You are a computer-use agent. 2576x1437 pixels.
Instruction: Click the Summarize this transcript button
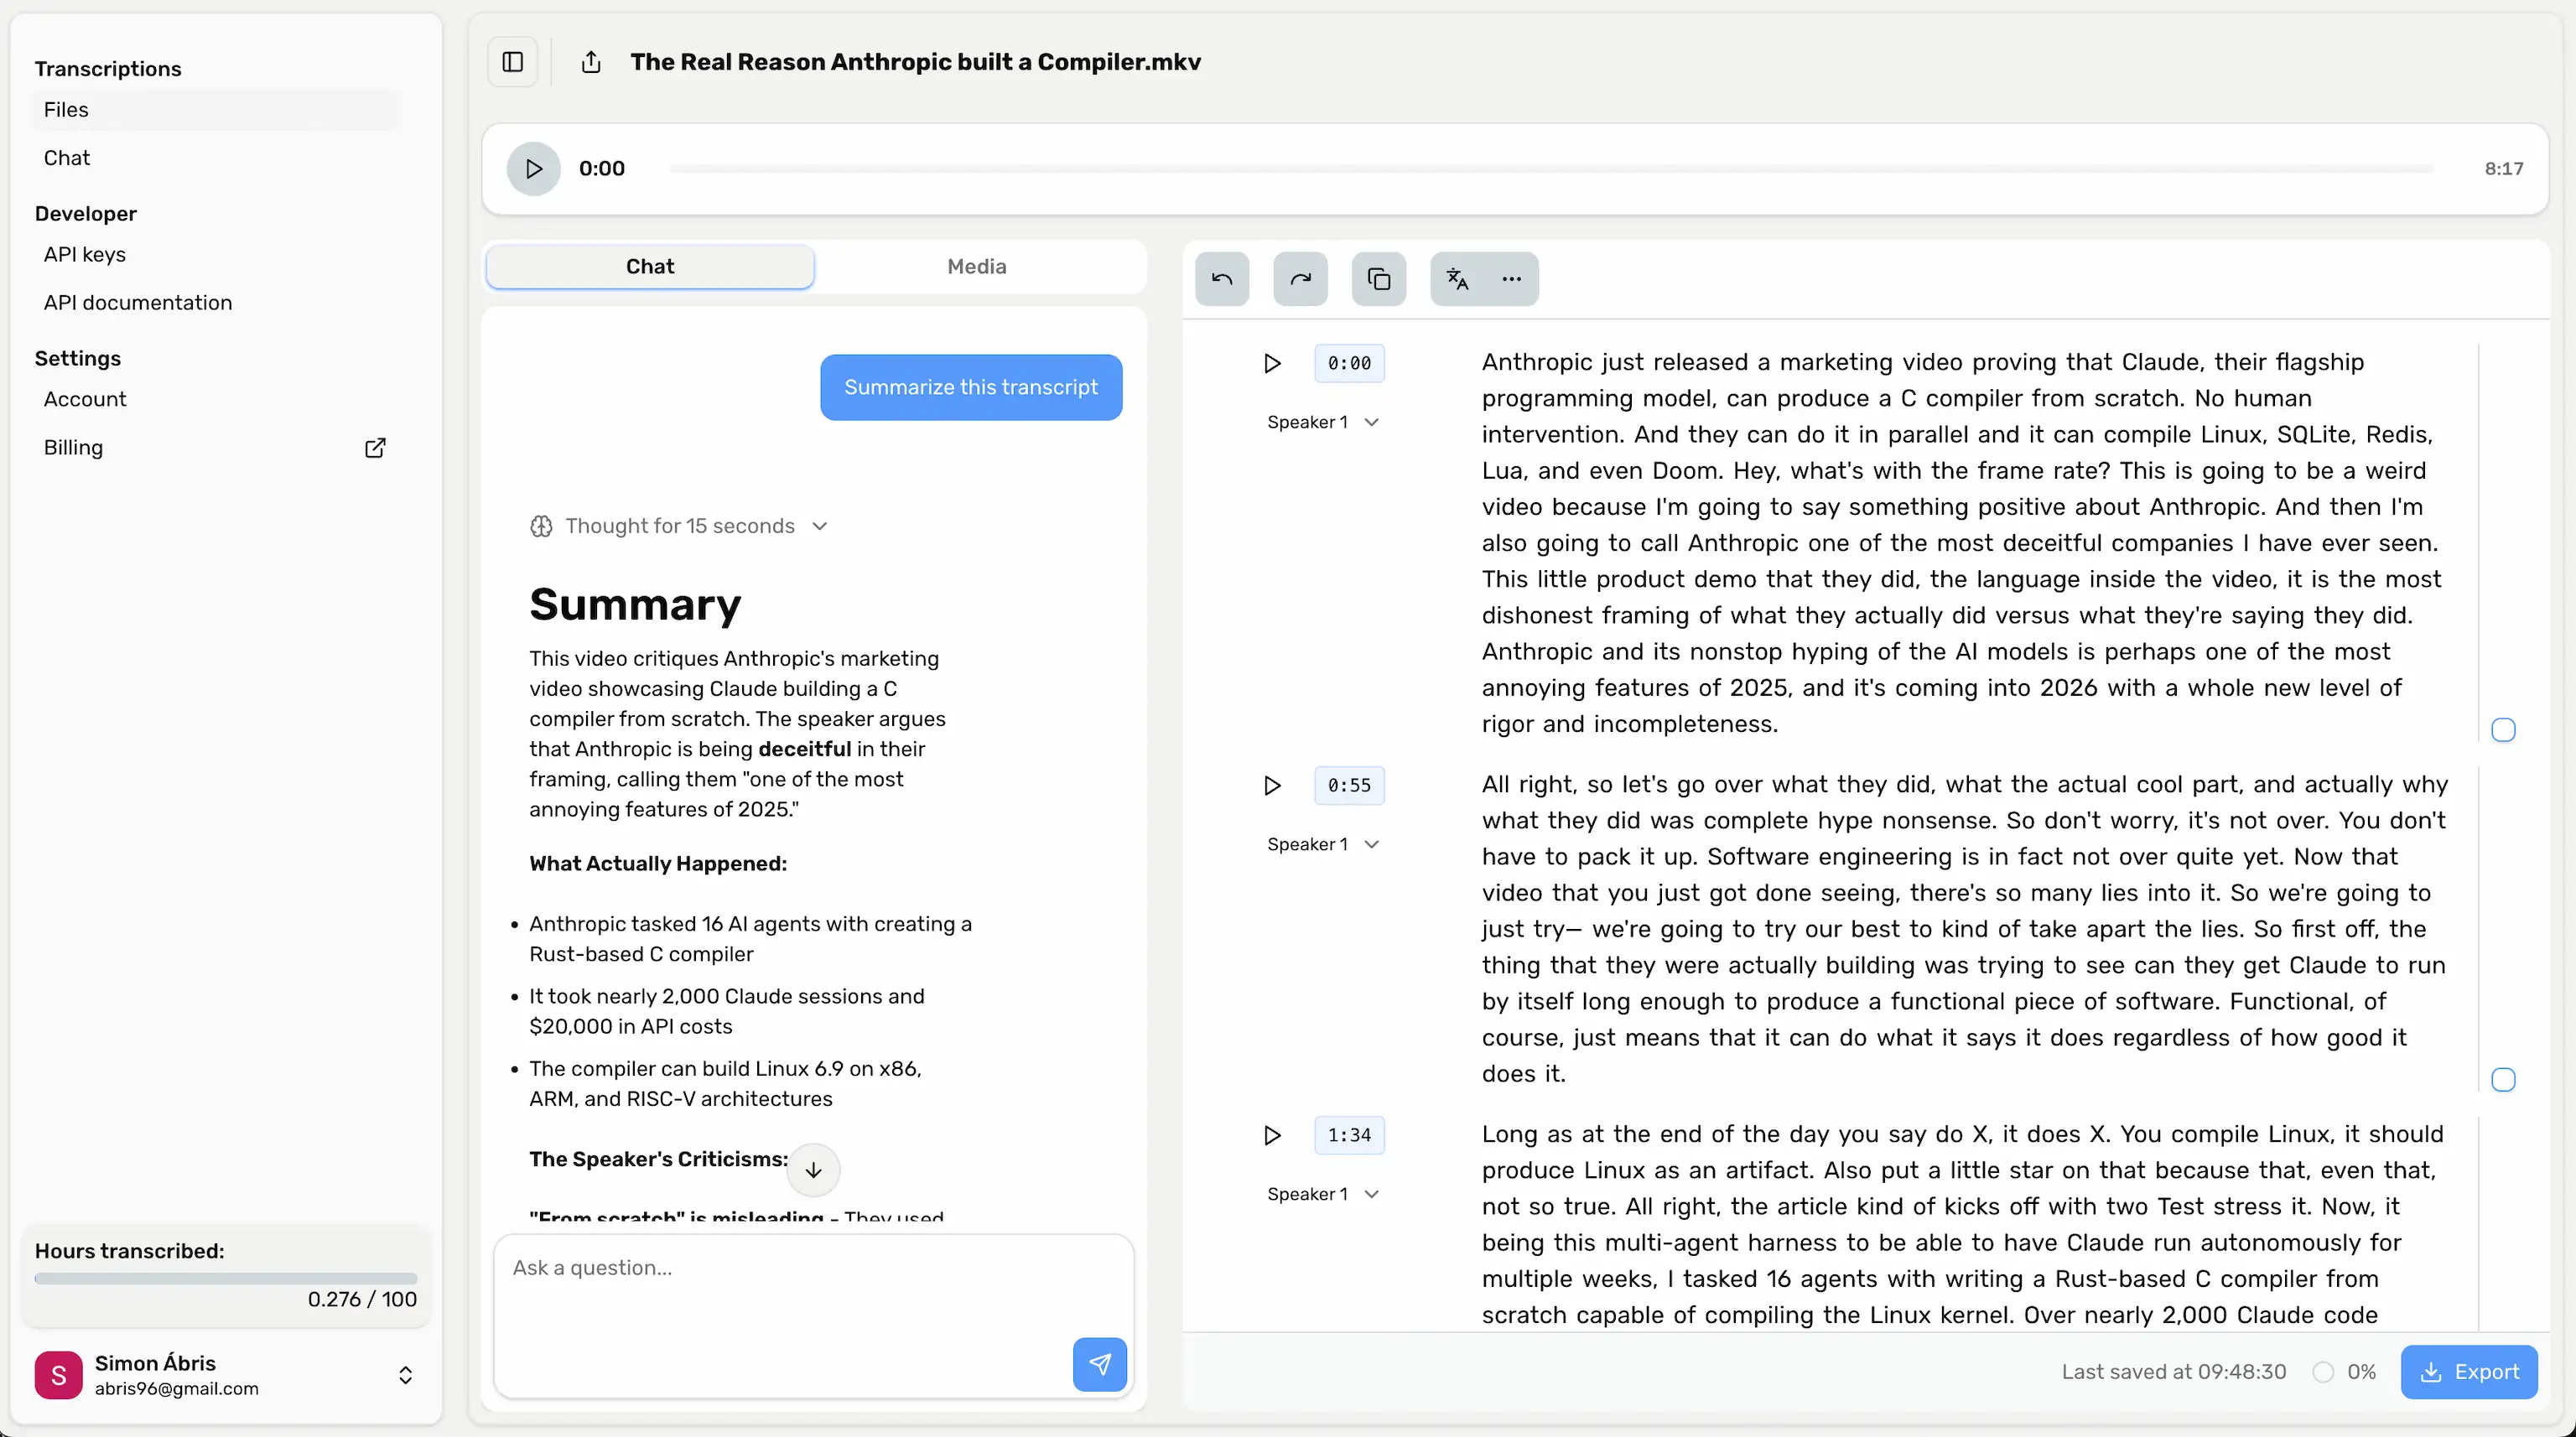tap(970, 387)
